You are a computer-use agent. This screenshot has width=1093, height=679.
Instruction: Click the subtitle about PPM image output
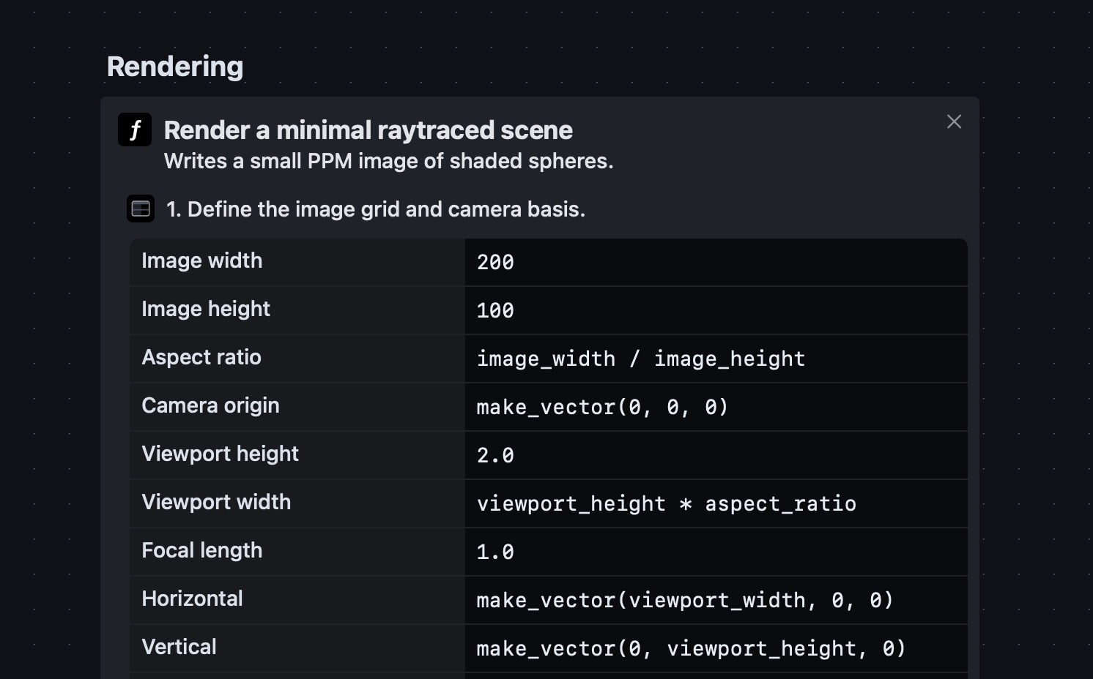click(x=389, y=161)
